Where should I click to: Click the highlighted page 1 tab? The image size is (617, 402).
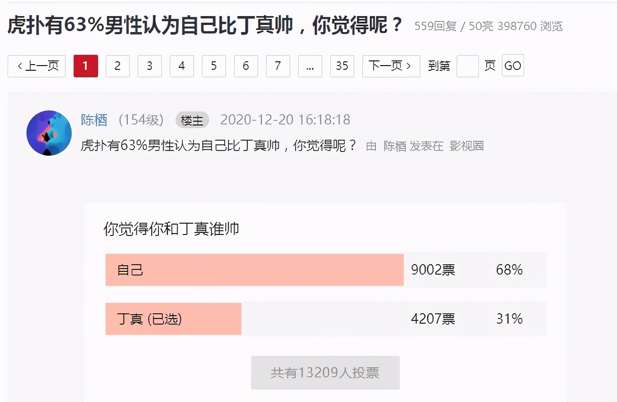click(85, 66)
